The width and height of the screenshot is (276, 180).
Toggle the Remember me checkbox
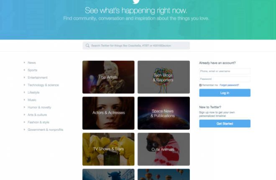[x=200, y=85]
